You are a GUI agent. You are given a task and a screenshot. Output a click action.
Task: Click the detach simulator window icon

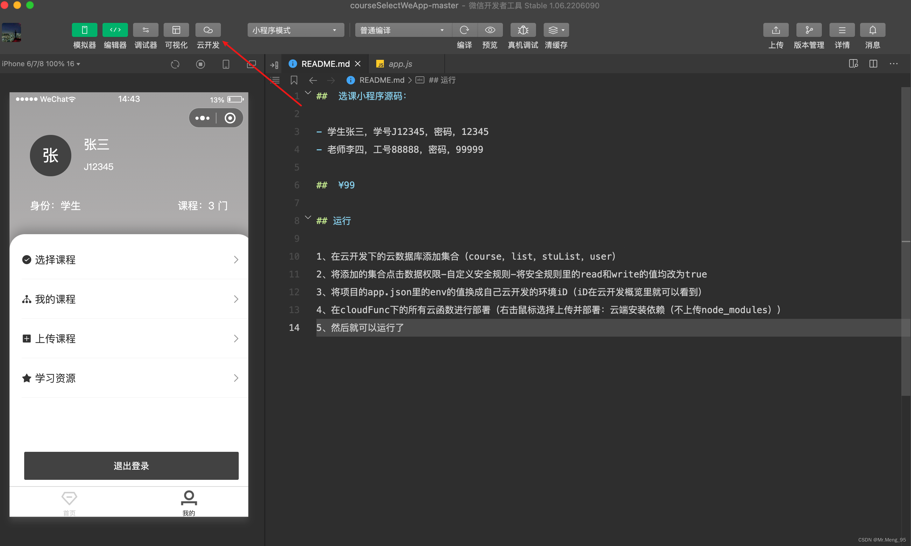251,64
